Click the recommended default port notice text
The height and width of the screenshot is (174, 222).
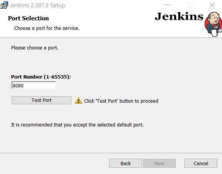[x=77, y=125]
